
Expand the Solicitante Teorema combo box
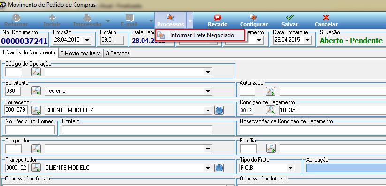(x=208, y=91)
